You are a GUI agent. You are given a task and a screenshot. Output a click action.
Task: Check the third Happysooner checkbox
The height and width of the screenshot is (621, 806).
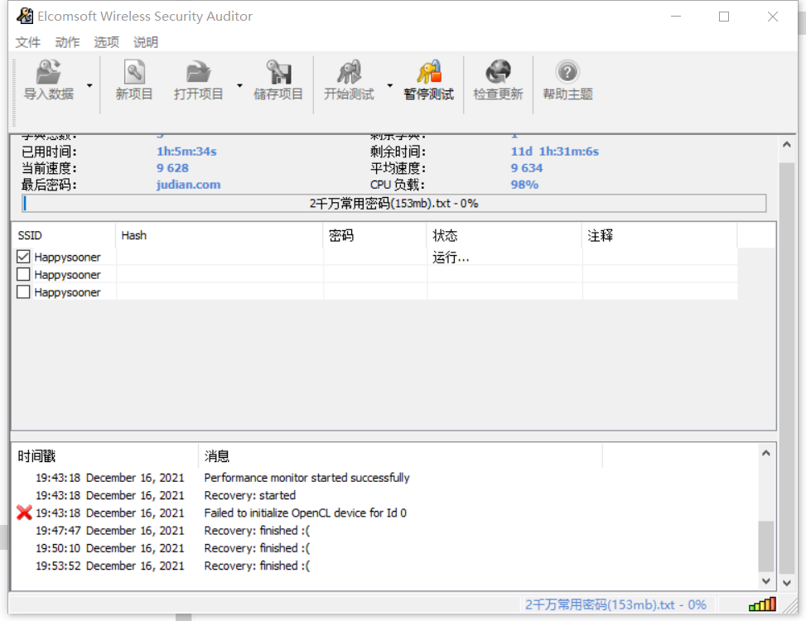point(23,291)
